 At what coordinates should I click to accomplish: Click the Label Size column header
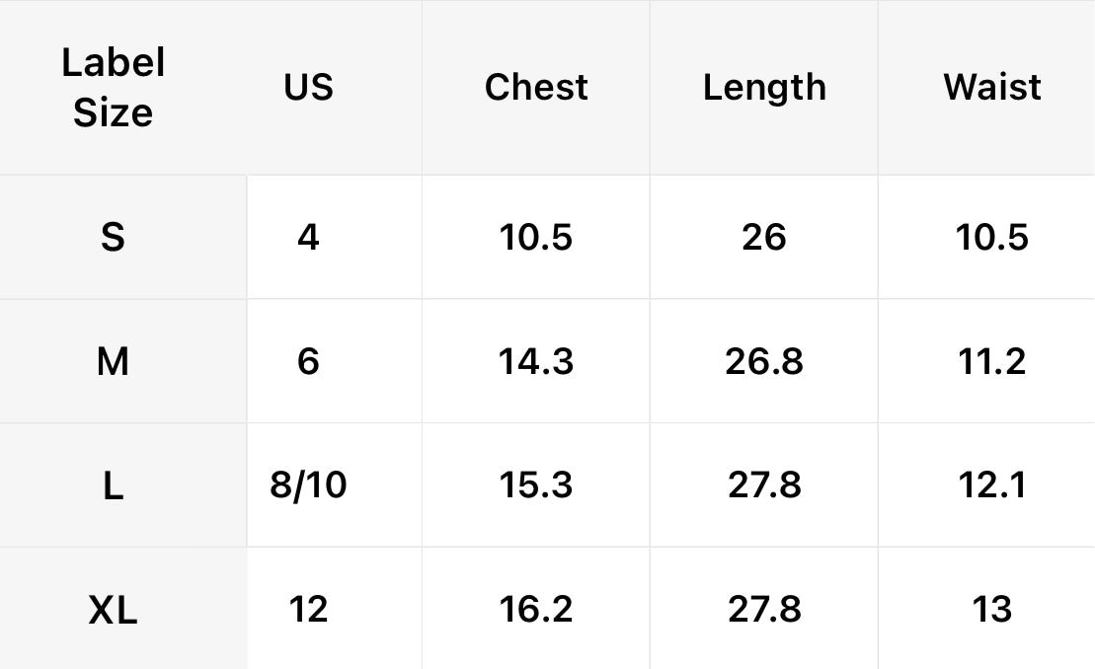pyautogui.click(x=113, y=88)
